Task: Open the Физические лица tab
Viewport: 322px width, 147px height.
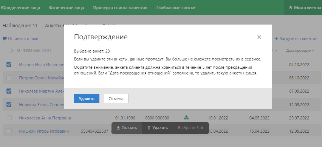Action: (x=67, y=8)
